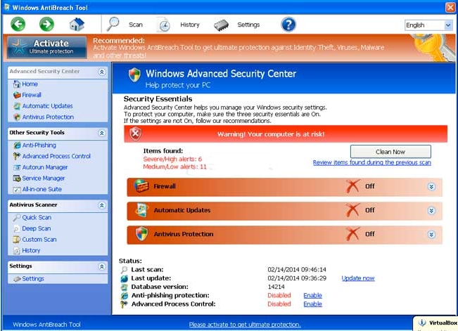Open the home house icon in toolbar
458x331 pixels.
coord(77,25)
